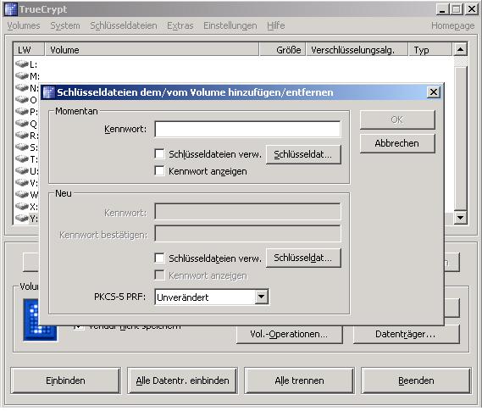Click drive list scrollbar down arrow
This screenshot has width=482, height=411.
click(x=460, y=218)
